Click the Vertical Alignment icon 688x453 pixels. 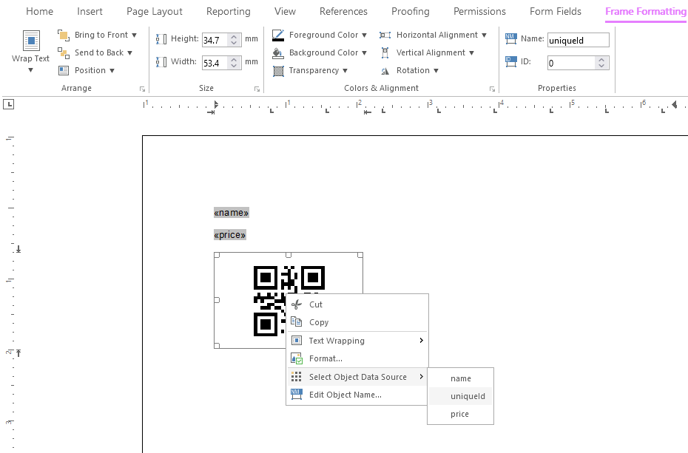point(385,53)
